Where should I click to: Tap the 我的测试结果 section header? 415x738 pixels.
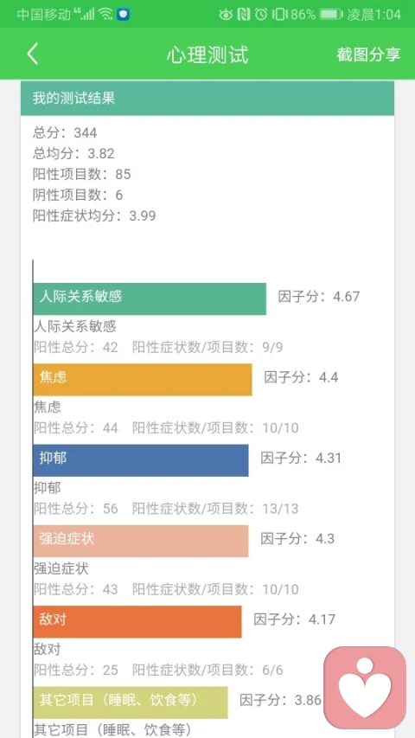click(207, 98)
